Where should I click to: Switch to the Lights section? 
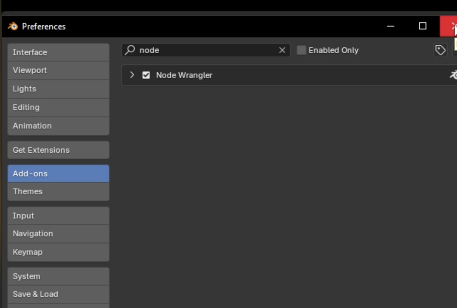coord(58,89)
